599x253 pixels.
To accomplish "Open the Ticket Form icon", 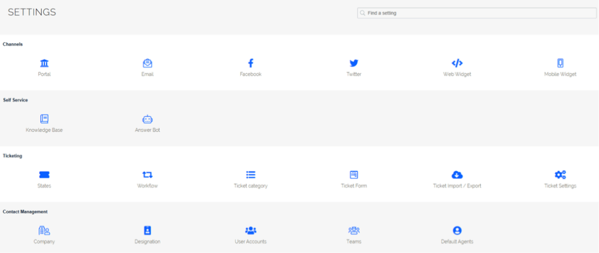I will click(354, 175).
